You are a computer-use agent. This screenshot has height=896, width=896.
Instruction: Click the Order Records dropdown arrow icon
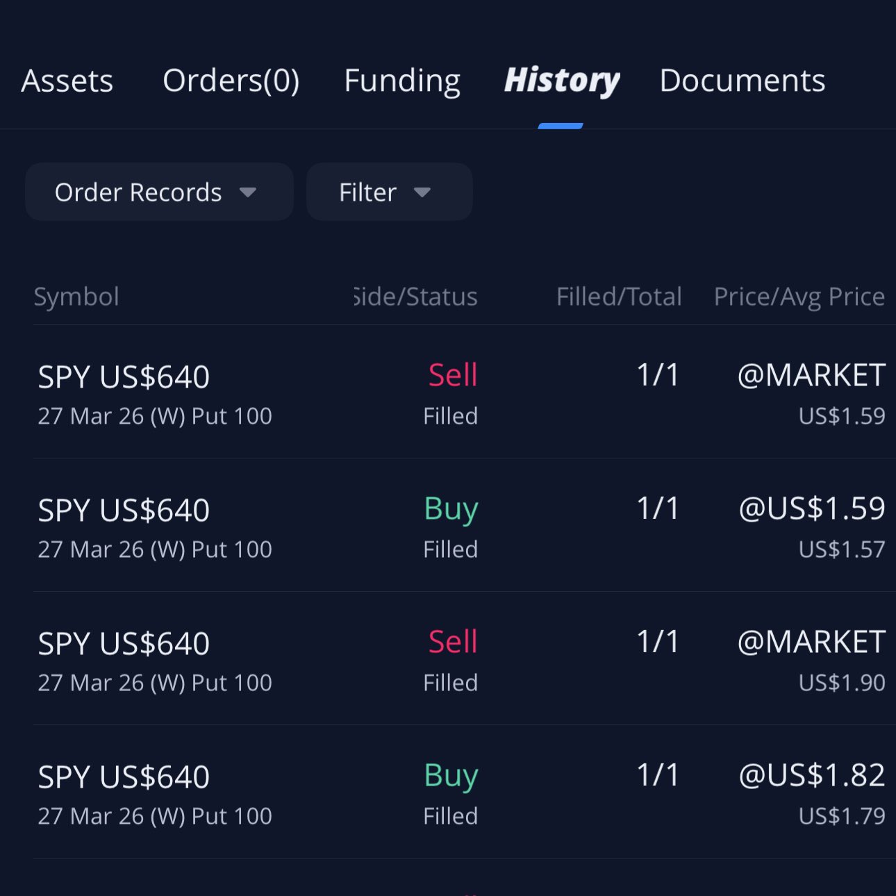pos(248,192)
